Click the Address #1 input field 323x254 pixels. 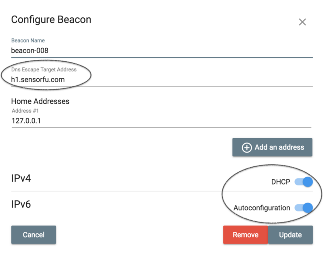coord(161,121)
